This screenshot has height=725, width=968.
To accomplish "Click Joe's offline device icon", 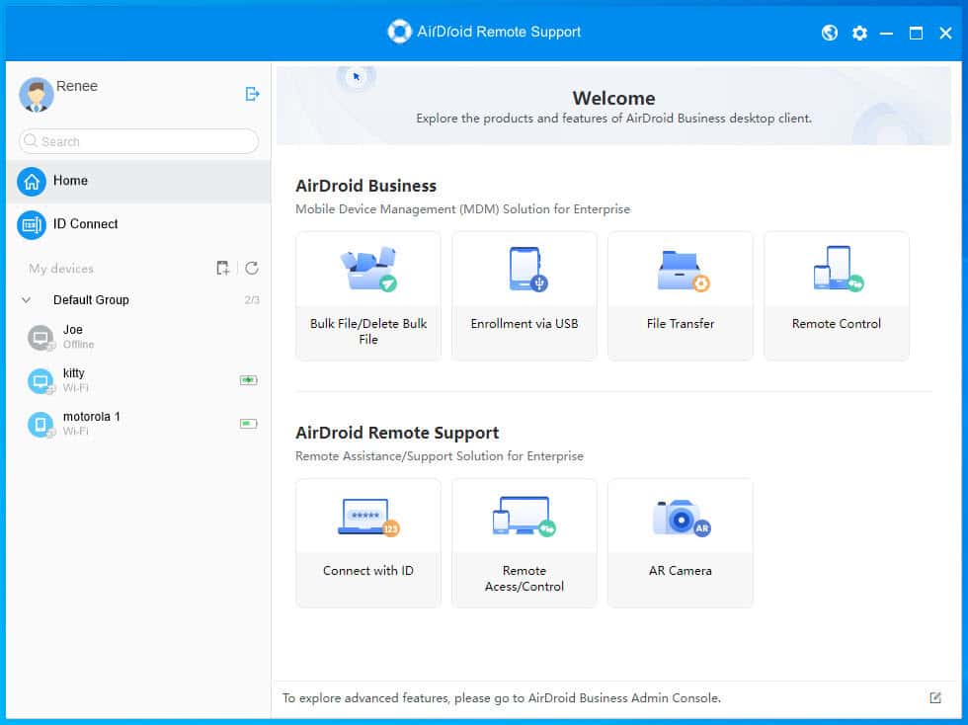I will 40,338.
